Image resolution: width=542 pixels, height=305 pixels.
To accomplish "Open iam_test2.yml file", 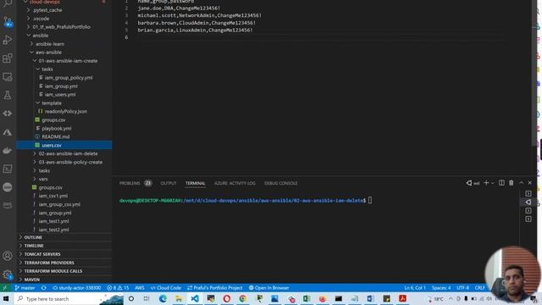I will [x=53, y=230].
